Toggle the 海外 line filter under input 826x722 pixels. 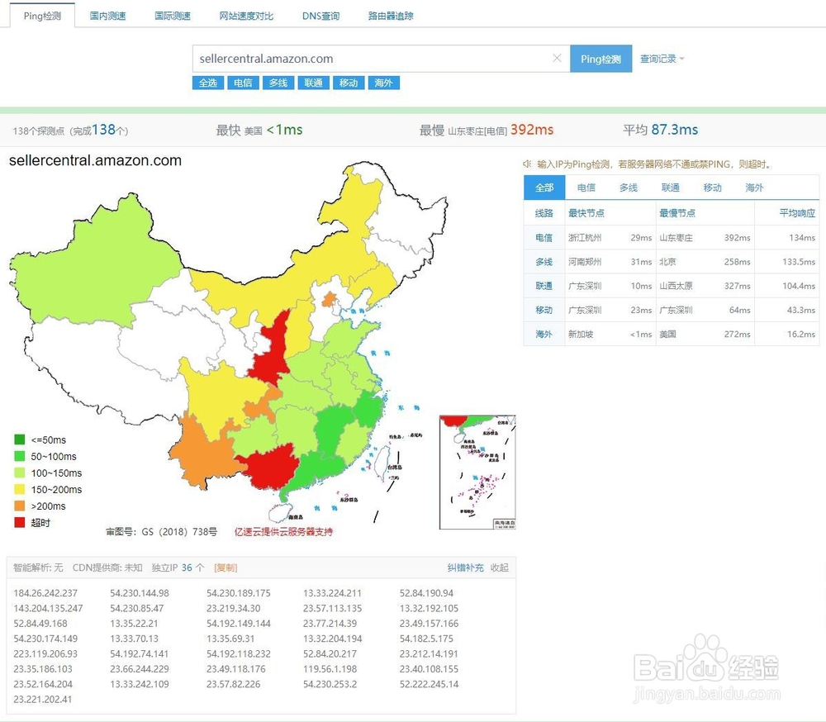click(x=383, y=83)
